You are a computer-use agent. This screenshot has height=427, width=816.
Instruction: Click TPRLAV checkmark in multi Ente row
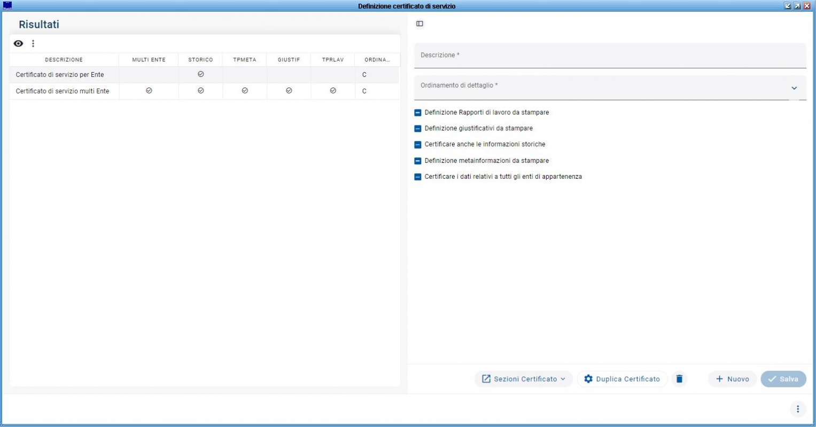[x=333, y=91]
